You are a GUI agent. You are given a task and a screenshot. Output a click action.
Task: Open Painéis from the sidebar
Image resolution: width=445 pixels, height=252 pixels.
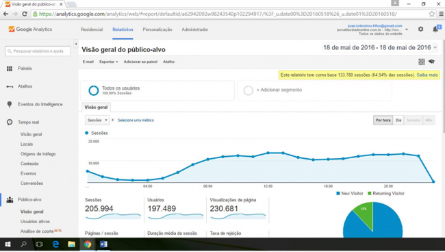click(x=25, y=68)
